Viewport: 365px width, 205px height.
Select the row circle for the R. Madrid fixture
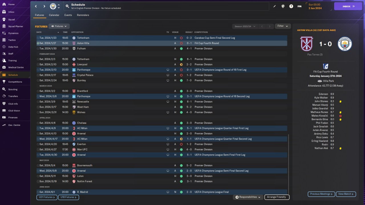point(38,192)
